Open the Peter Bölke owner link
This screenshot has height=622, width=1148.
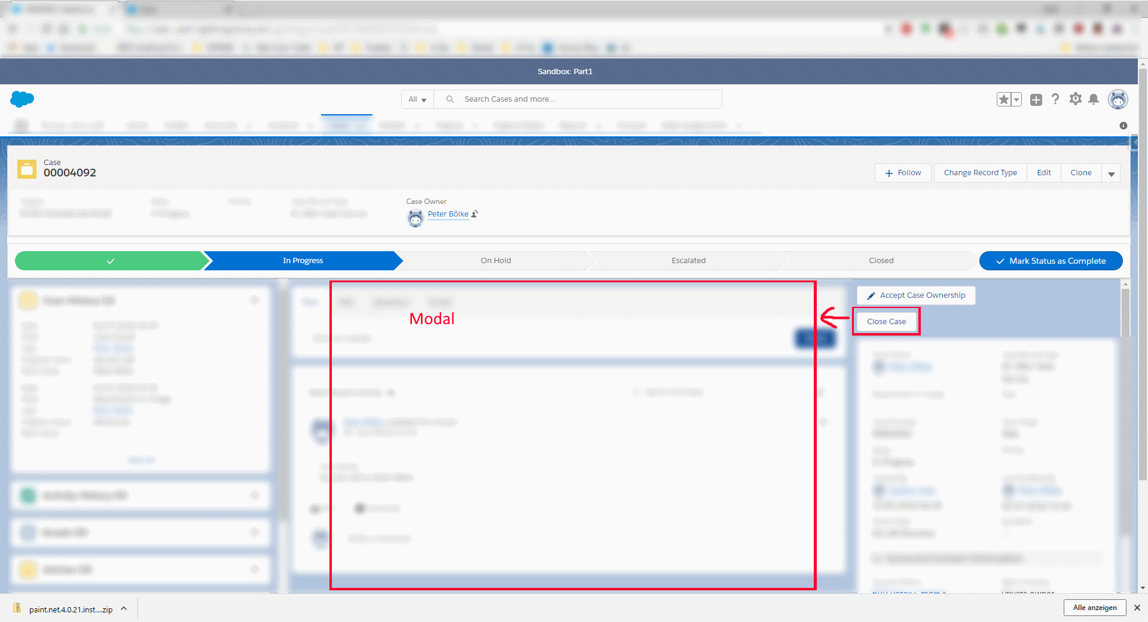point(448,214)
